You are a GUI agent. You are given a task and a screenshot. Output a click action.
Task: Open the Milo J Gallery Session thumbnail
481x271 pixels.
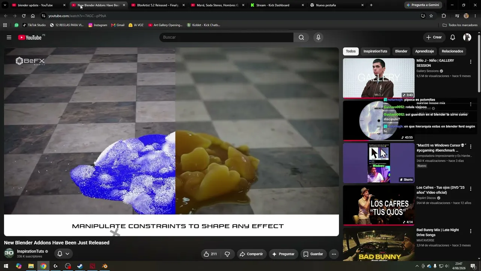[x=378, y=78]
